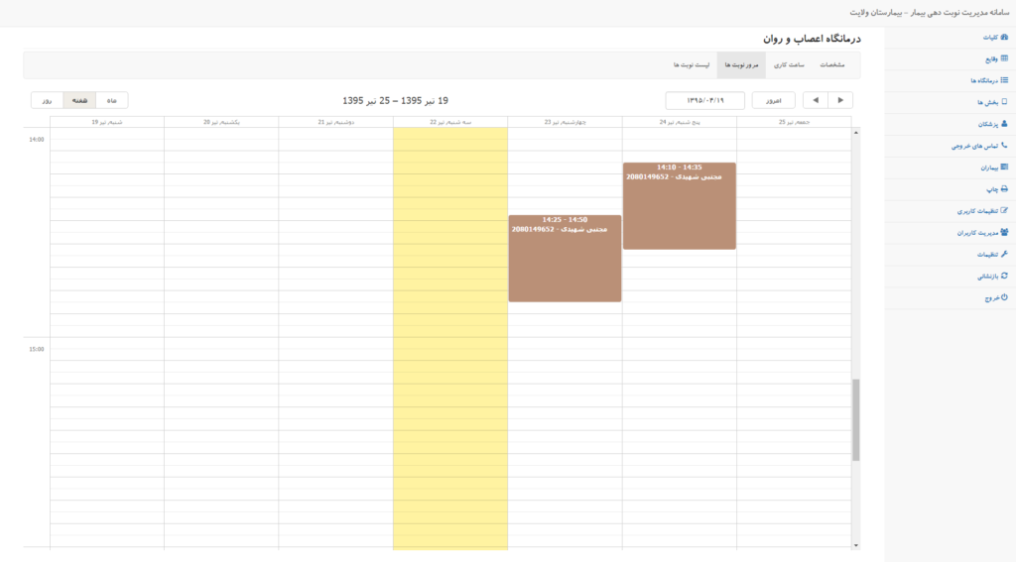
Task: Click the right-pointing calendar navigation arrow
Action: 840,100
